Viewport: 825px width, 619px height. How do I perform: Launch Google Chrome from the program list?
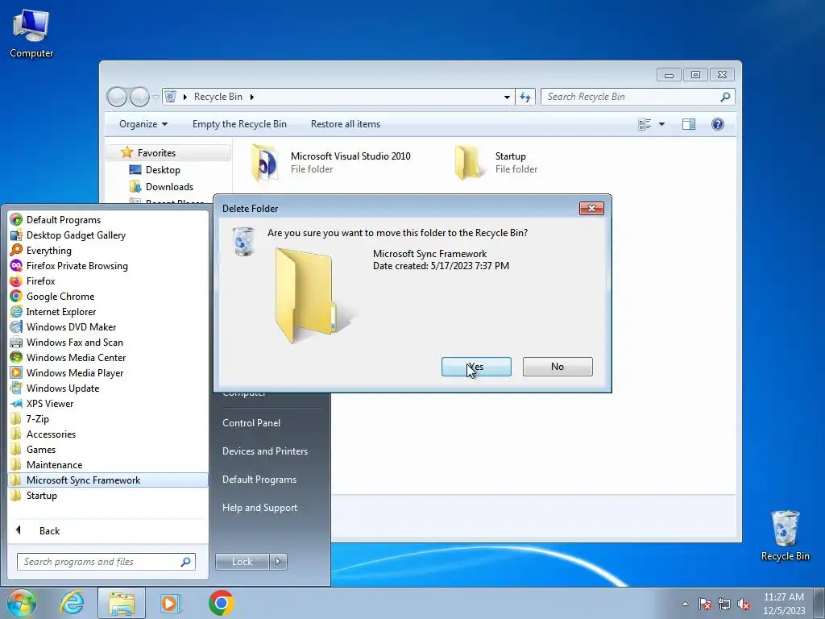pyautogui.click(x=108, y=297)
